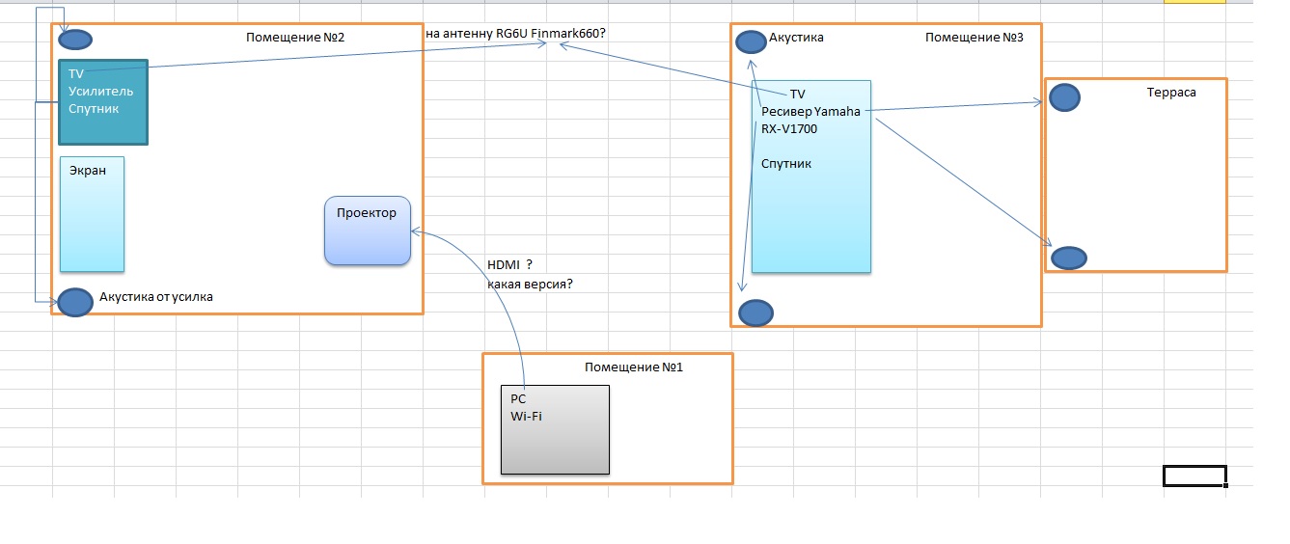The image size is (1290, 544).
Task: Click the Помещение №1 title text
Action: click(x=634, y=367)
